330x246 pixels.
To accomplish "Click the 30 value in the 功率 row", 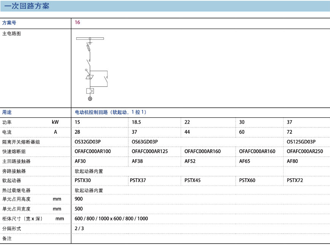I will click(242, 122).
